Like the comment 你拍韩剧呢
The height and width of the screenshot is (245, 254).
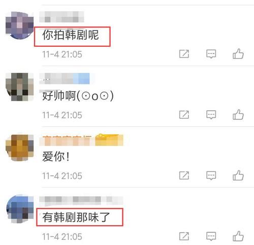(238, 54)
